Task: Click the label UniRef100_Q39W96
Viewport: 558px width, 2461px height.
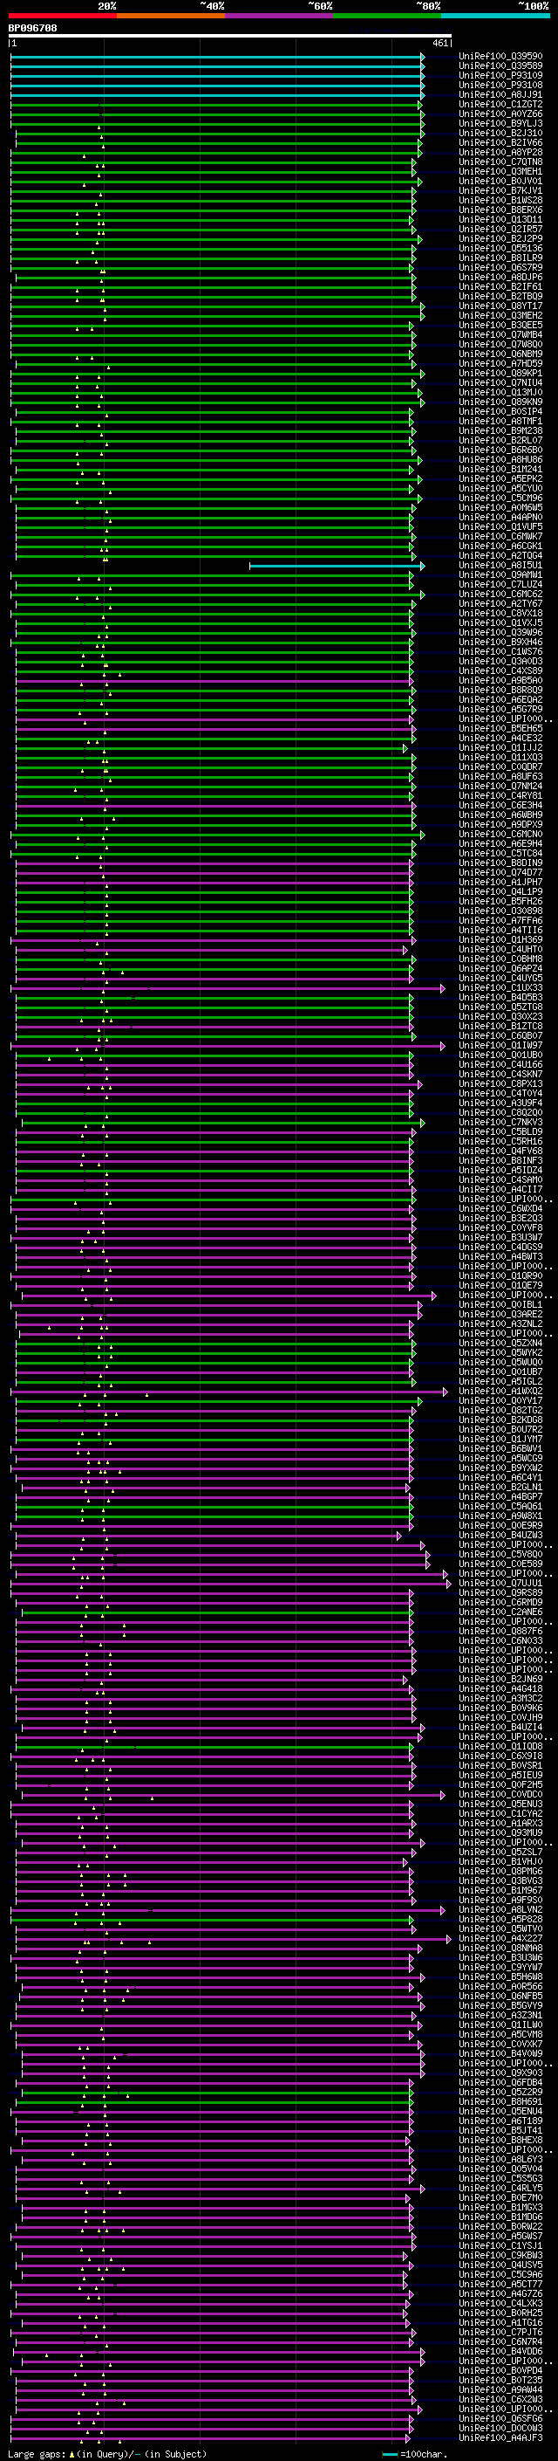Action: coord(500,632)
